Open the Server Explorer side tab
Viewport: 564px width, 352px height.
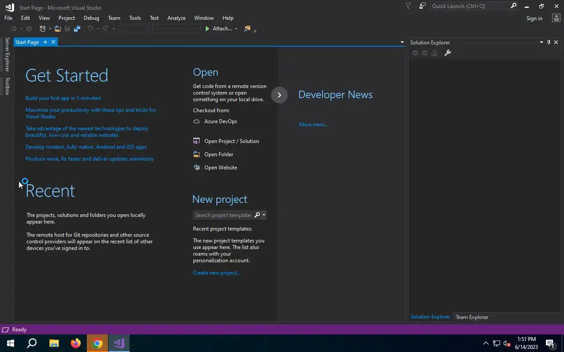tap(7, 55)
